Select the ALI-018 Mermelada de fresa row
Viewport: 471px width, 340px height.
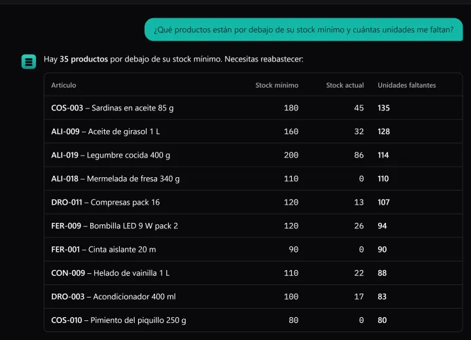(x=253, y=178)
